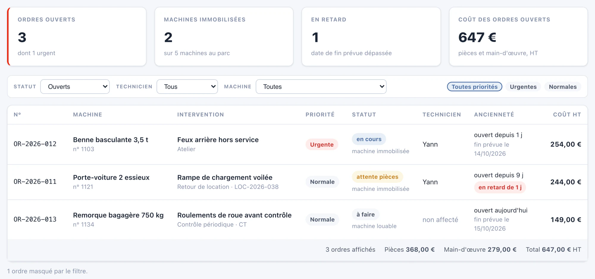Image resolution: width=595 pixels, height=279 pixels.
Task: Click the Normale badge for OR-2026-013
Action: 322,220
